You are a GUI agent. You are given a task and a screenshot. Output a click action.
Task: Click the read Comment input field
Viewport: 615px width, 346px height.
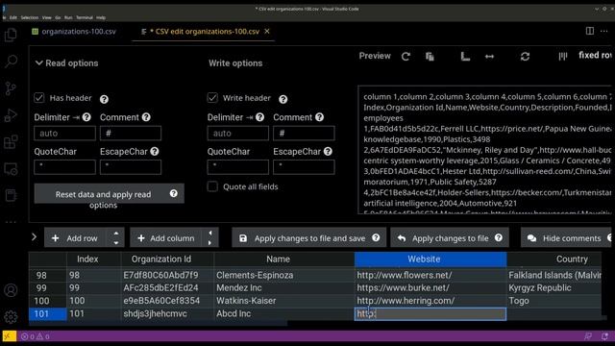click(x=131, y=133)
